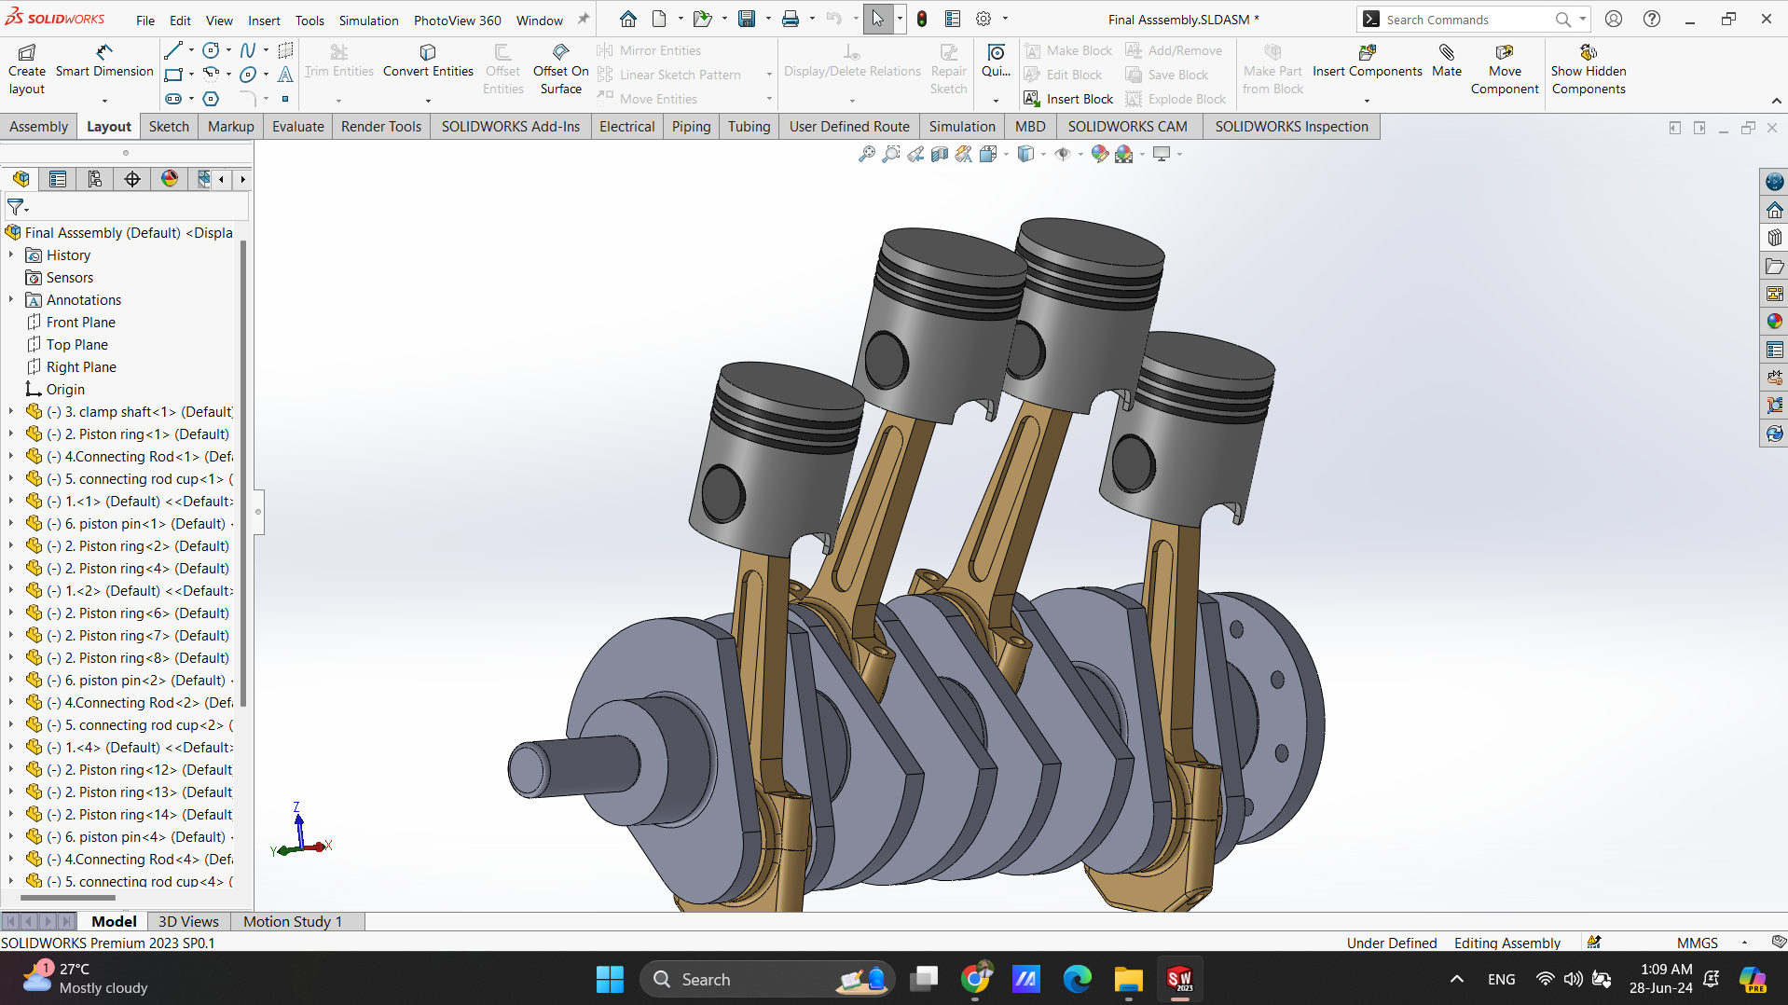Expand the Annotations folder
The height and width of the screenshot is (1005, 1788).
point(11,299)
